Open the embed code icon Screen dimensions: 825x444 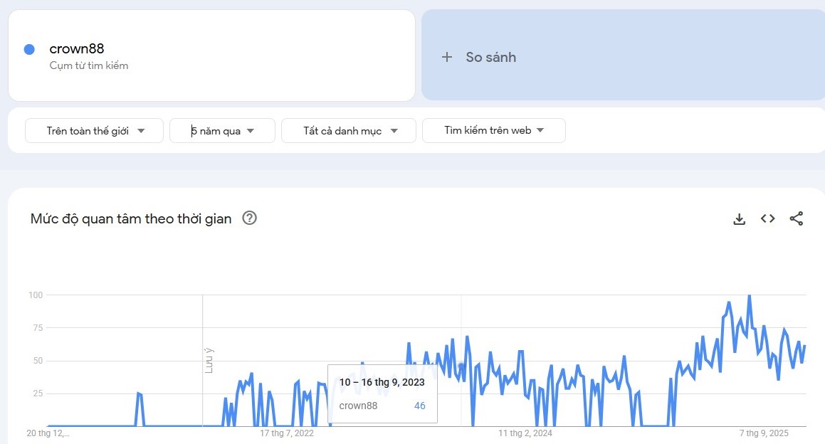pyautogui.click(x=767, y=219)
